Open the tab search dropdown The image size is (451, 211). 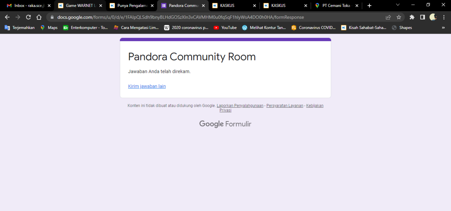398,5
